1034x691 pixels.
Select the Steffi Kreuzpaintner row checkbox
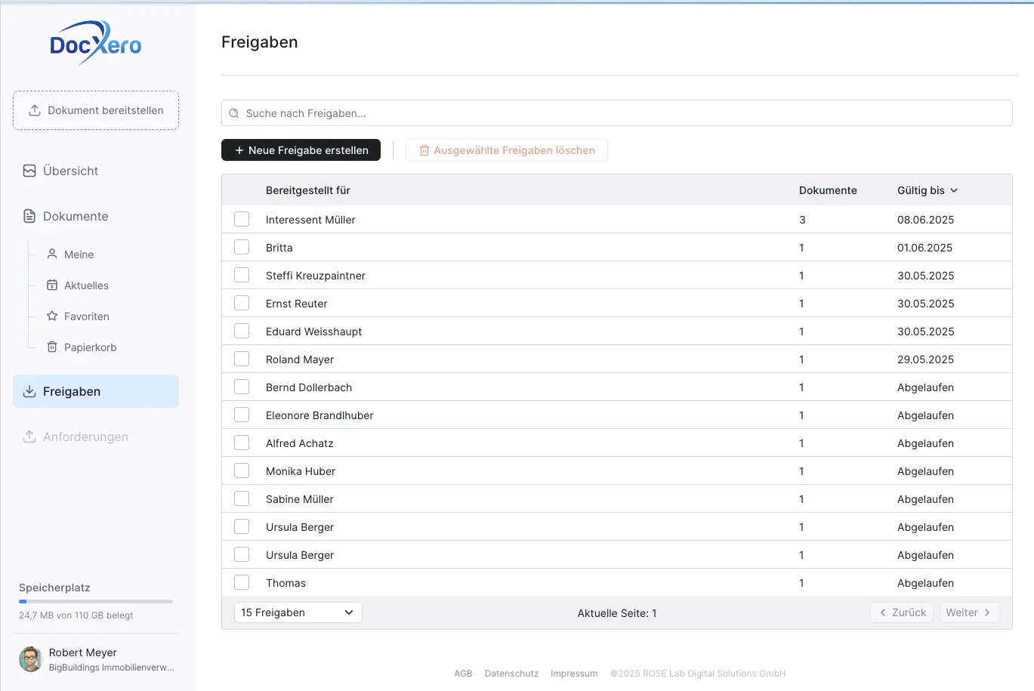[242, 276]
